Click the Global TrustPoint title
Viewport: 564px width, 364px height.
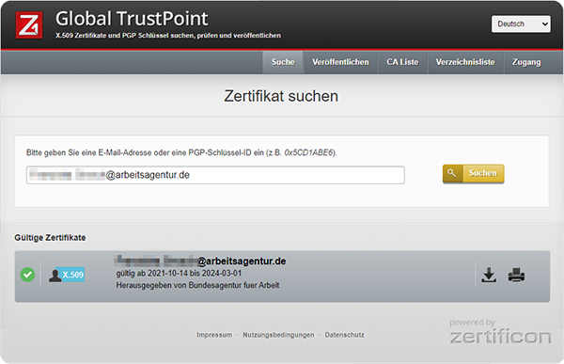(132, 19)
